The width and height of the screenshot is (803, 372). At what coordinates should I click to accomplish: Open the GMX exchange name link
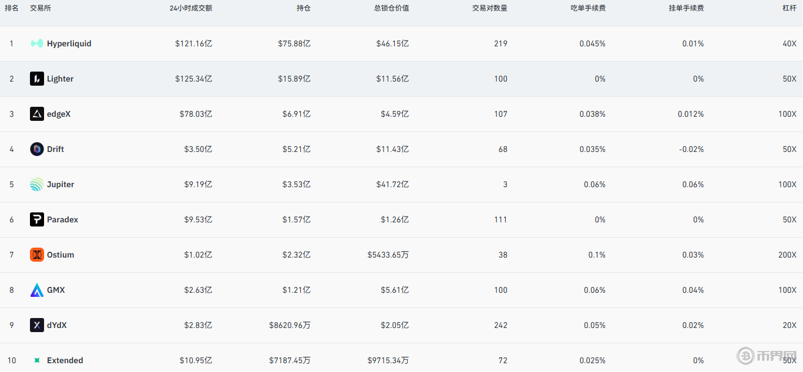(x=56, y=290)
